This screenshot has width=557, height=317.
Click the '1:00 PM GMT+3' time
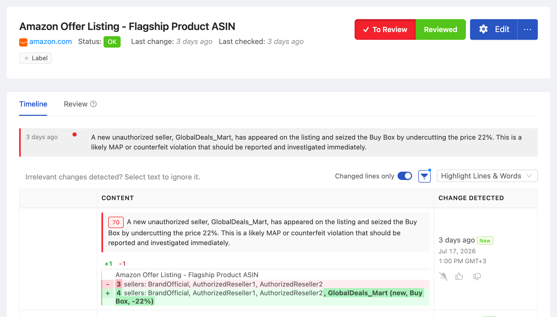462,261
